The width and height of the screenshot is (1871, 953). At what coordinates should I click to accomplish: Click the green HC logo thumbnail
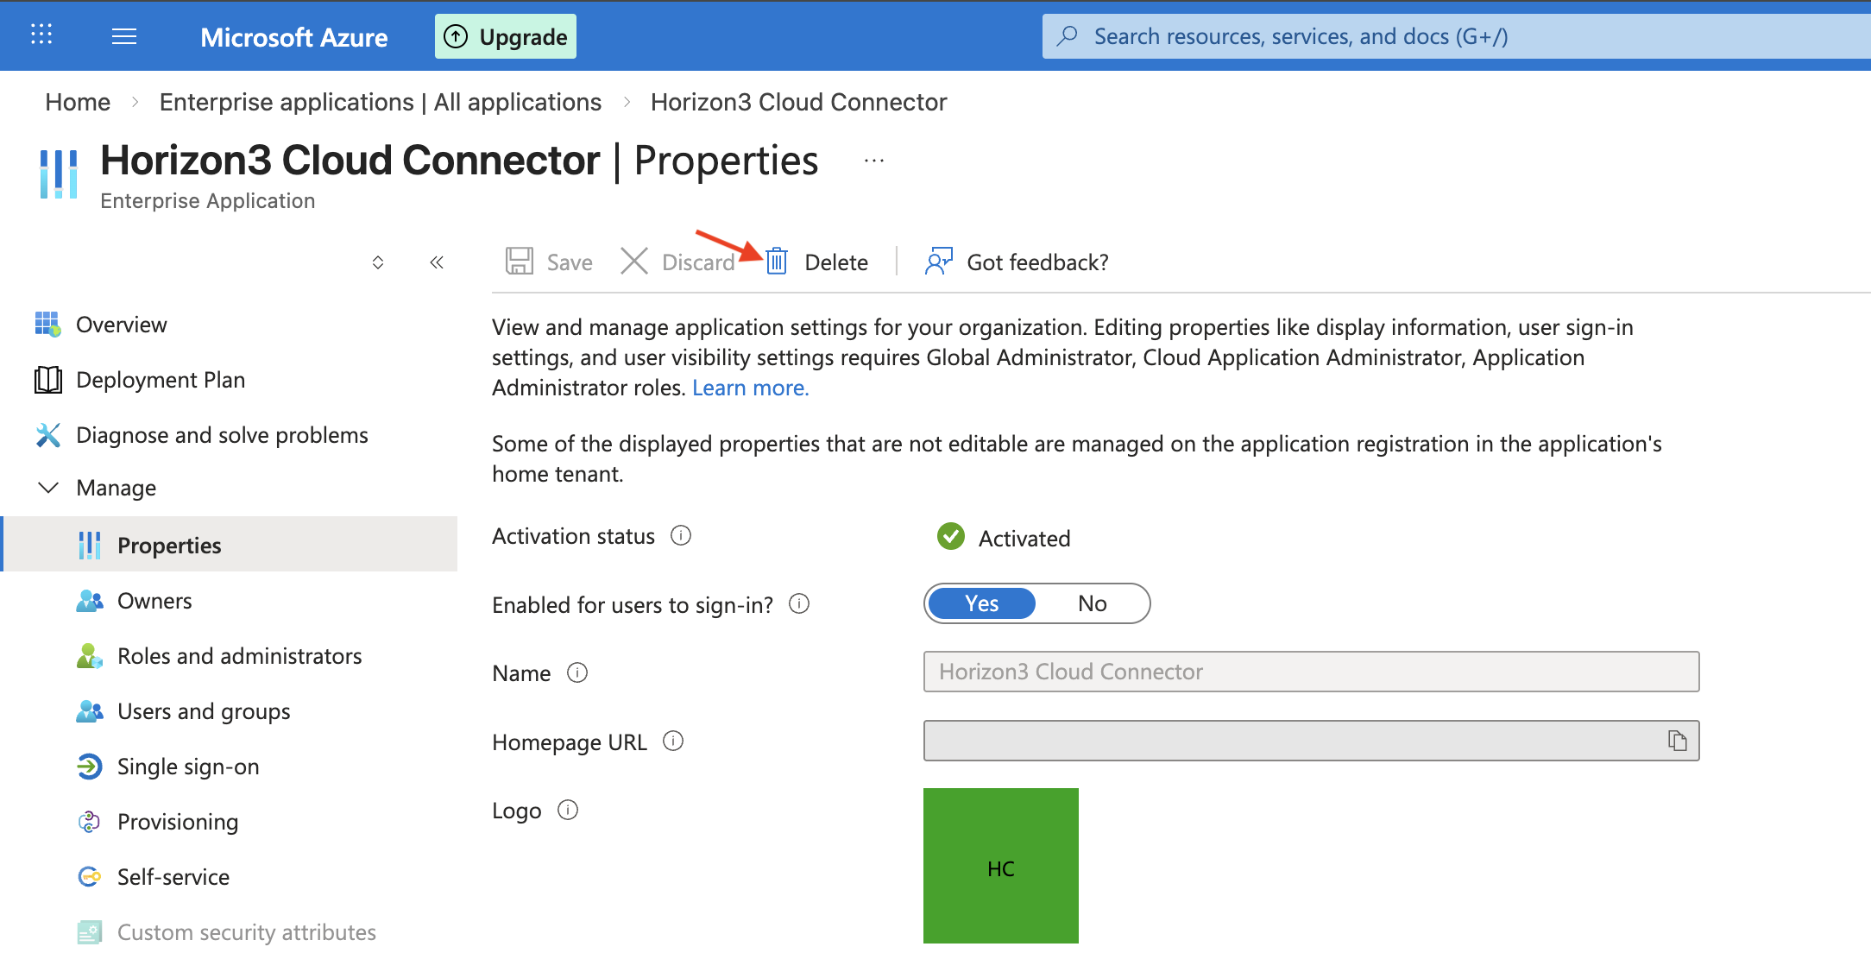(x=1000, y=865)
